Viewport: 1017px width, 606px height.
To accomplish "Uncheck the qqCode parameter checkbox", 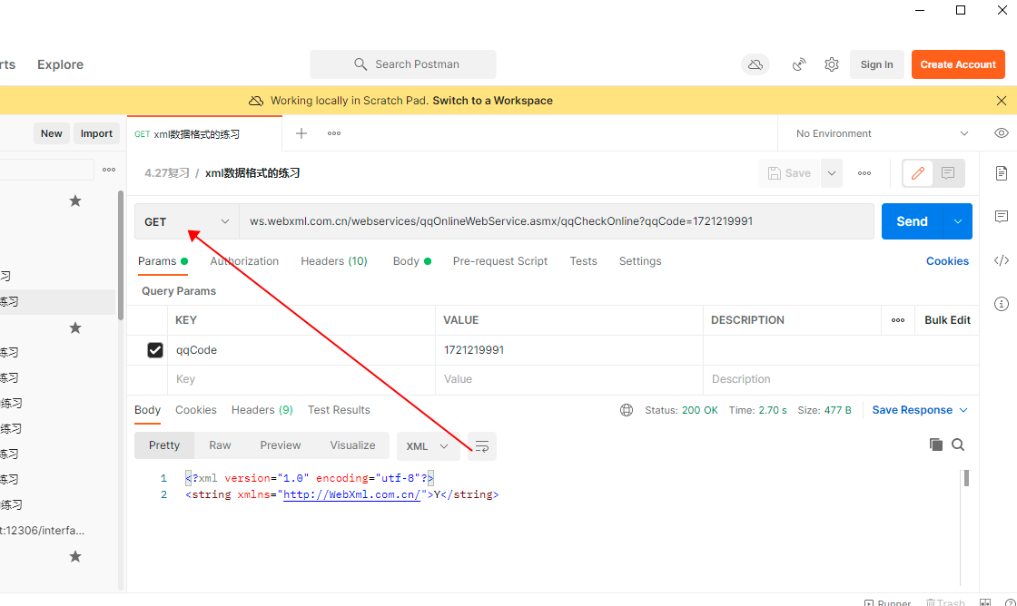I will (155, 350).
